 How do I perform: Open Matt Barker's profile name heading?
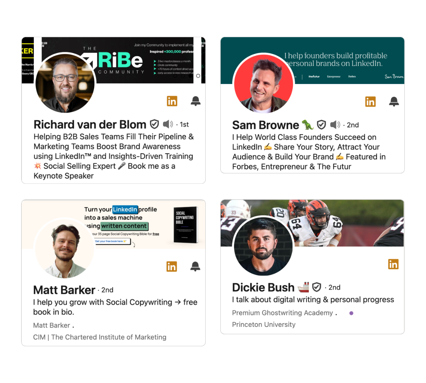(x=64, y=290)
